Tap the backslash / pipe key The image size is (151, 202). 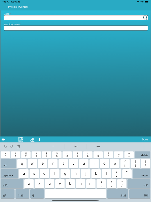pyautogui.click(x=145, y=164)
